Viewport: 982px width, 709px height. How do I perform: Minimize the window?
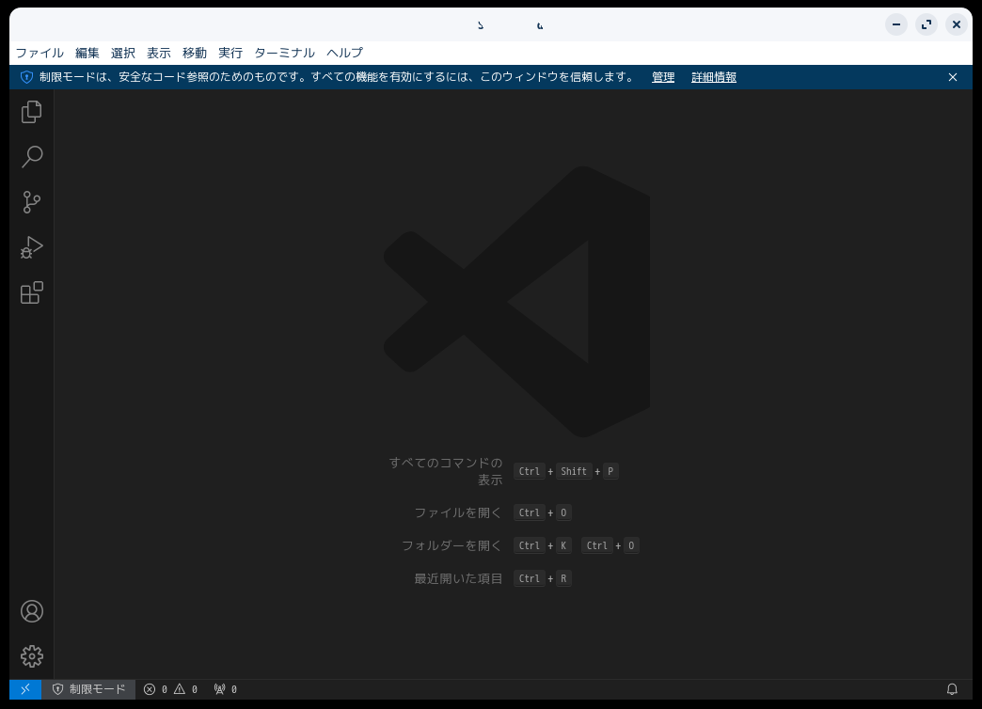coord(896,24)
